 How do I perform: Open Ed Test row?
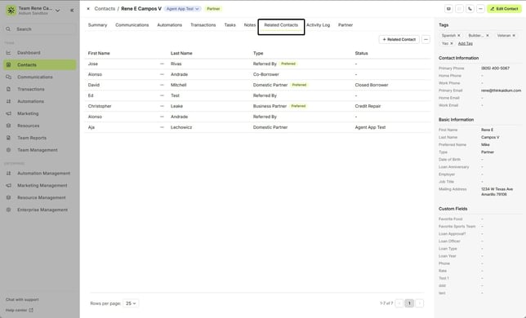pyautogui.click(x=257, y=95)
